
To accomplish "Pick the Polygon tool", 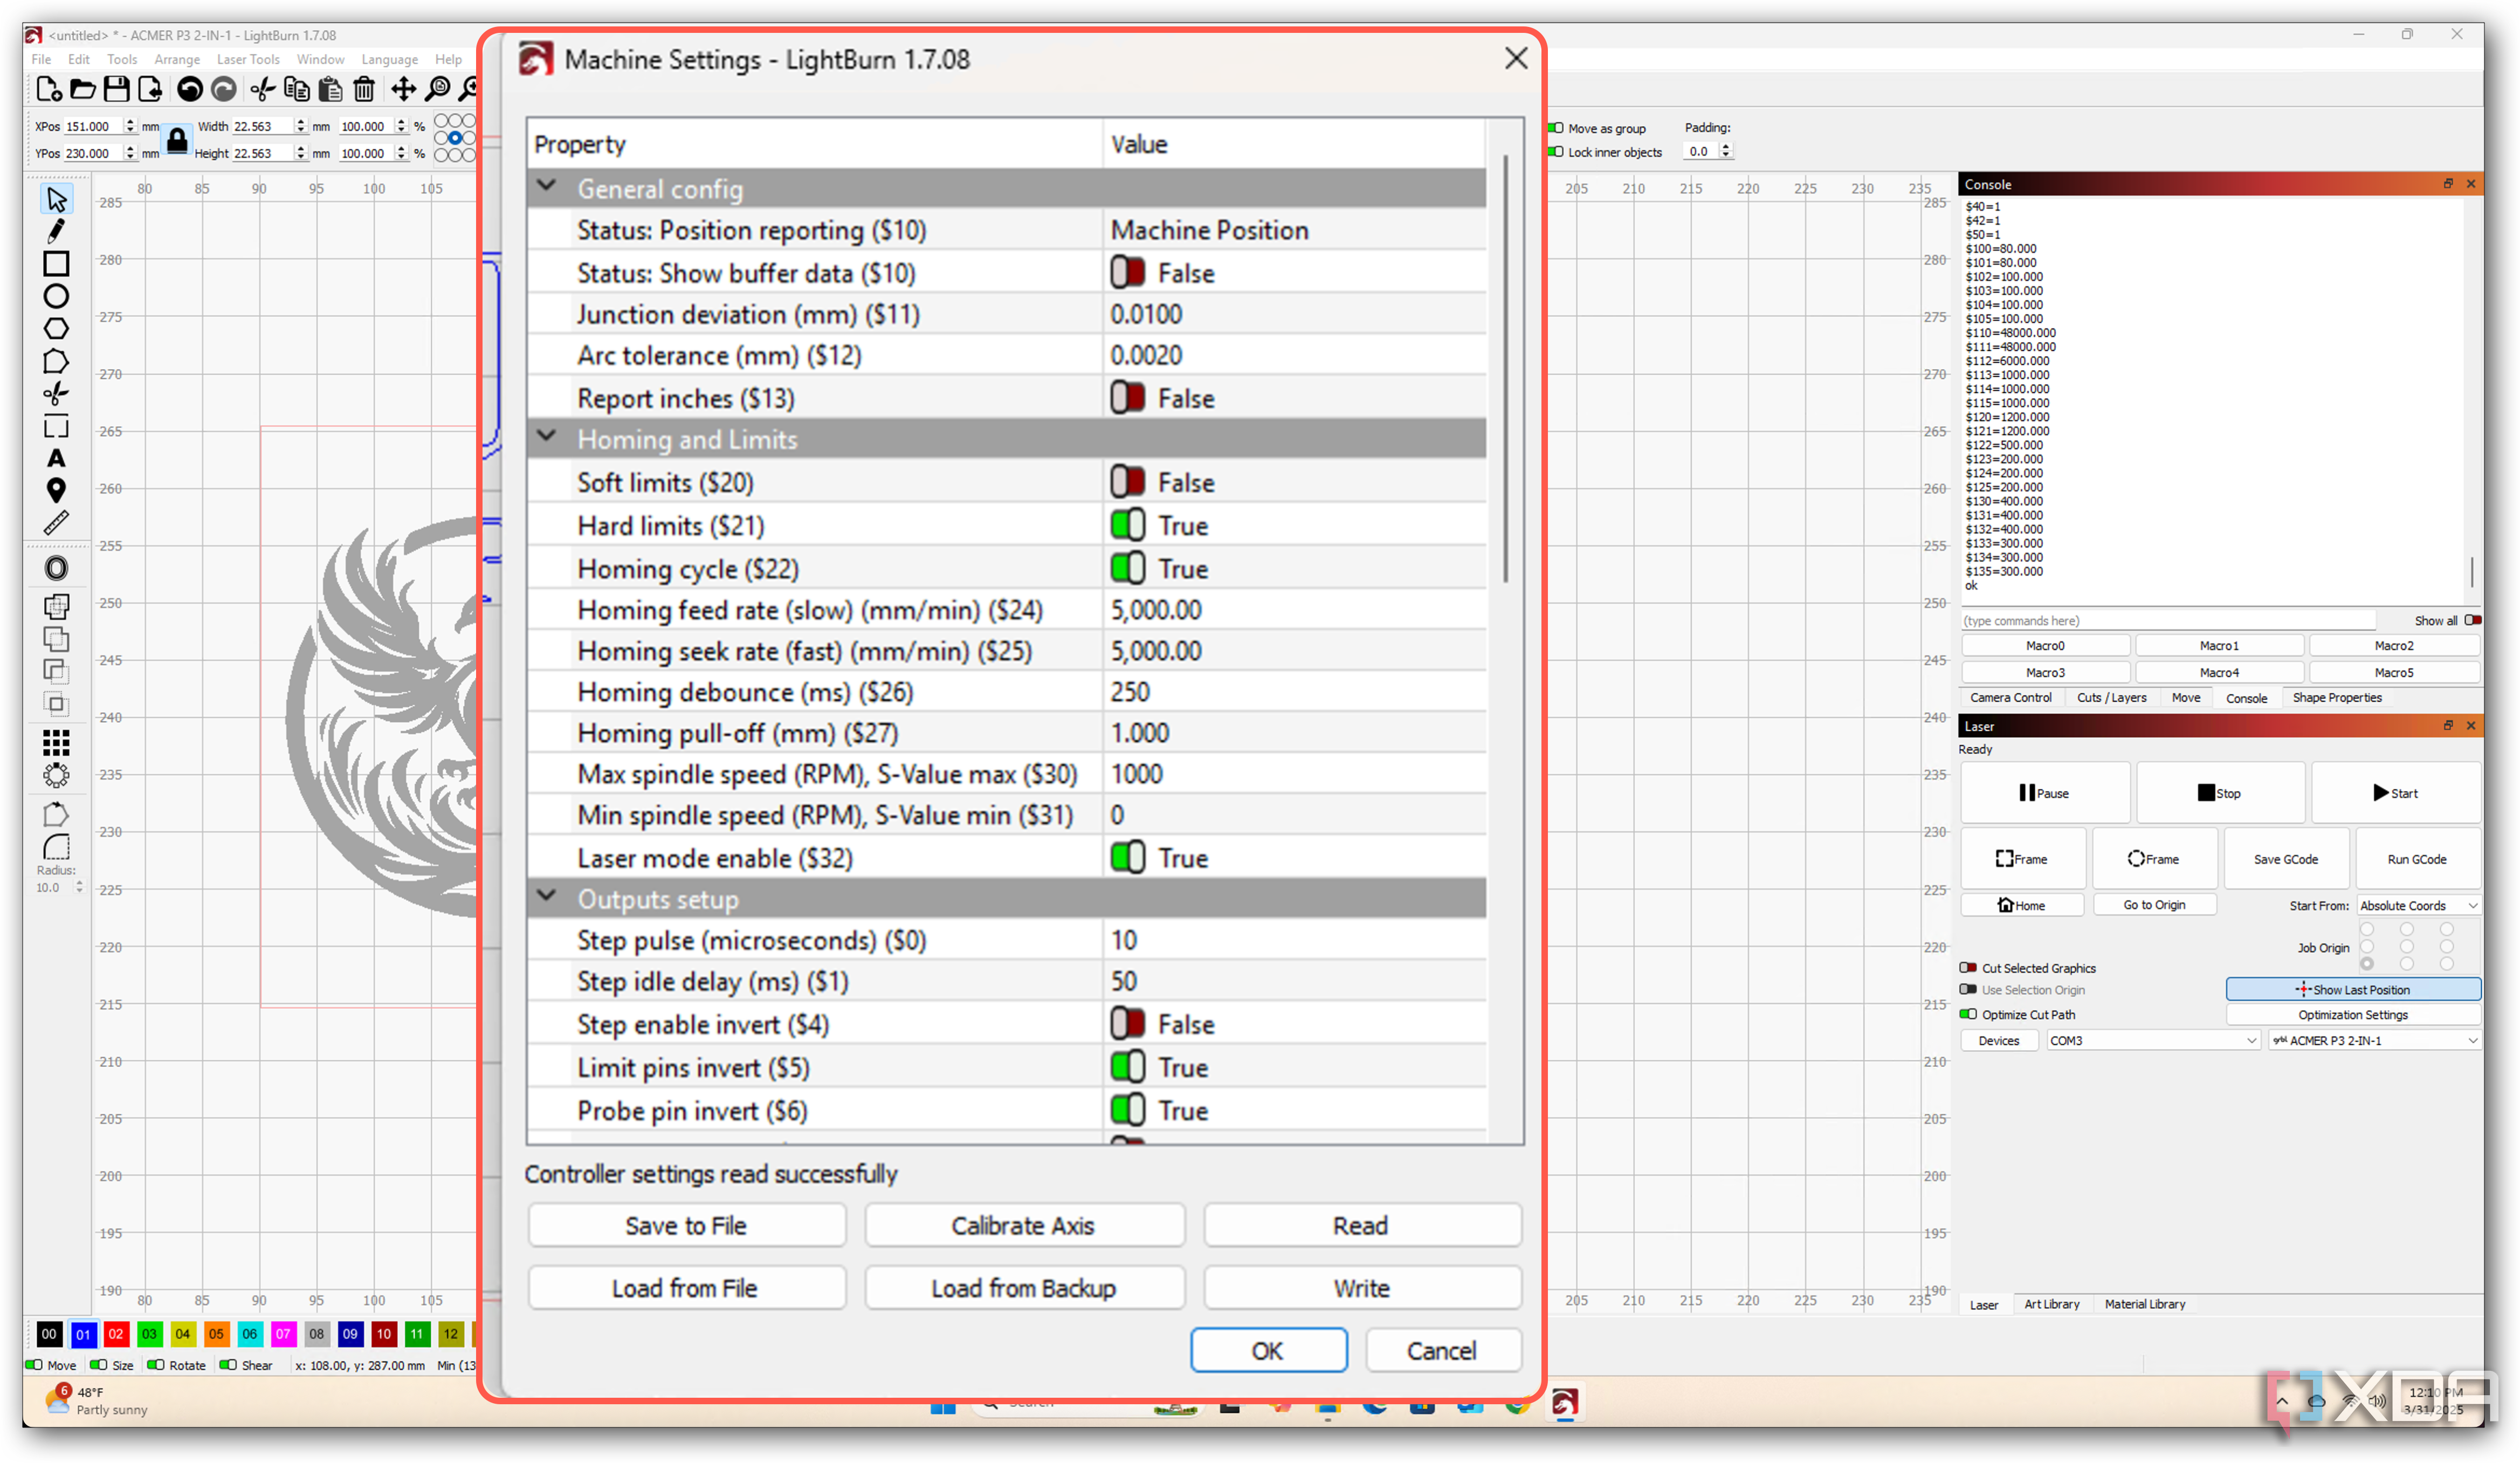I will point(56,329).
